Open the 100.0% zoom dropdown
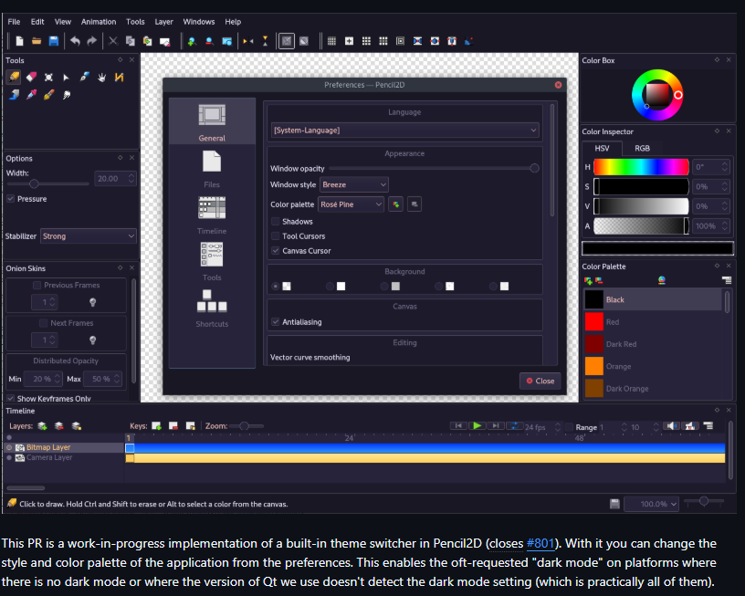This screenshot has width=745, height=596. 651,504
